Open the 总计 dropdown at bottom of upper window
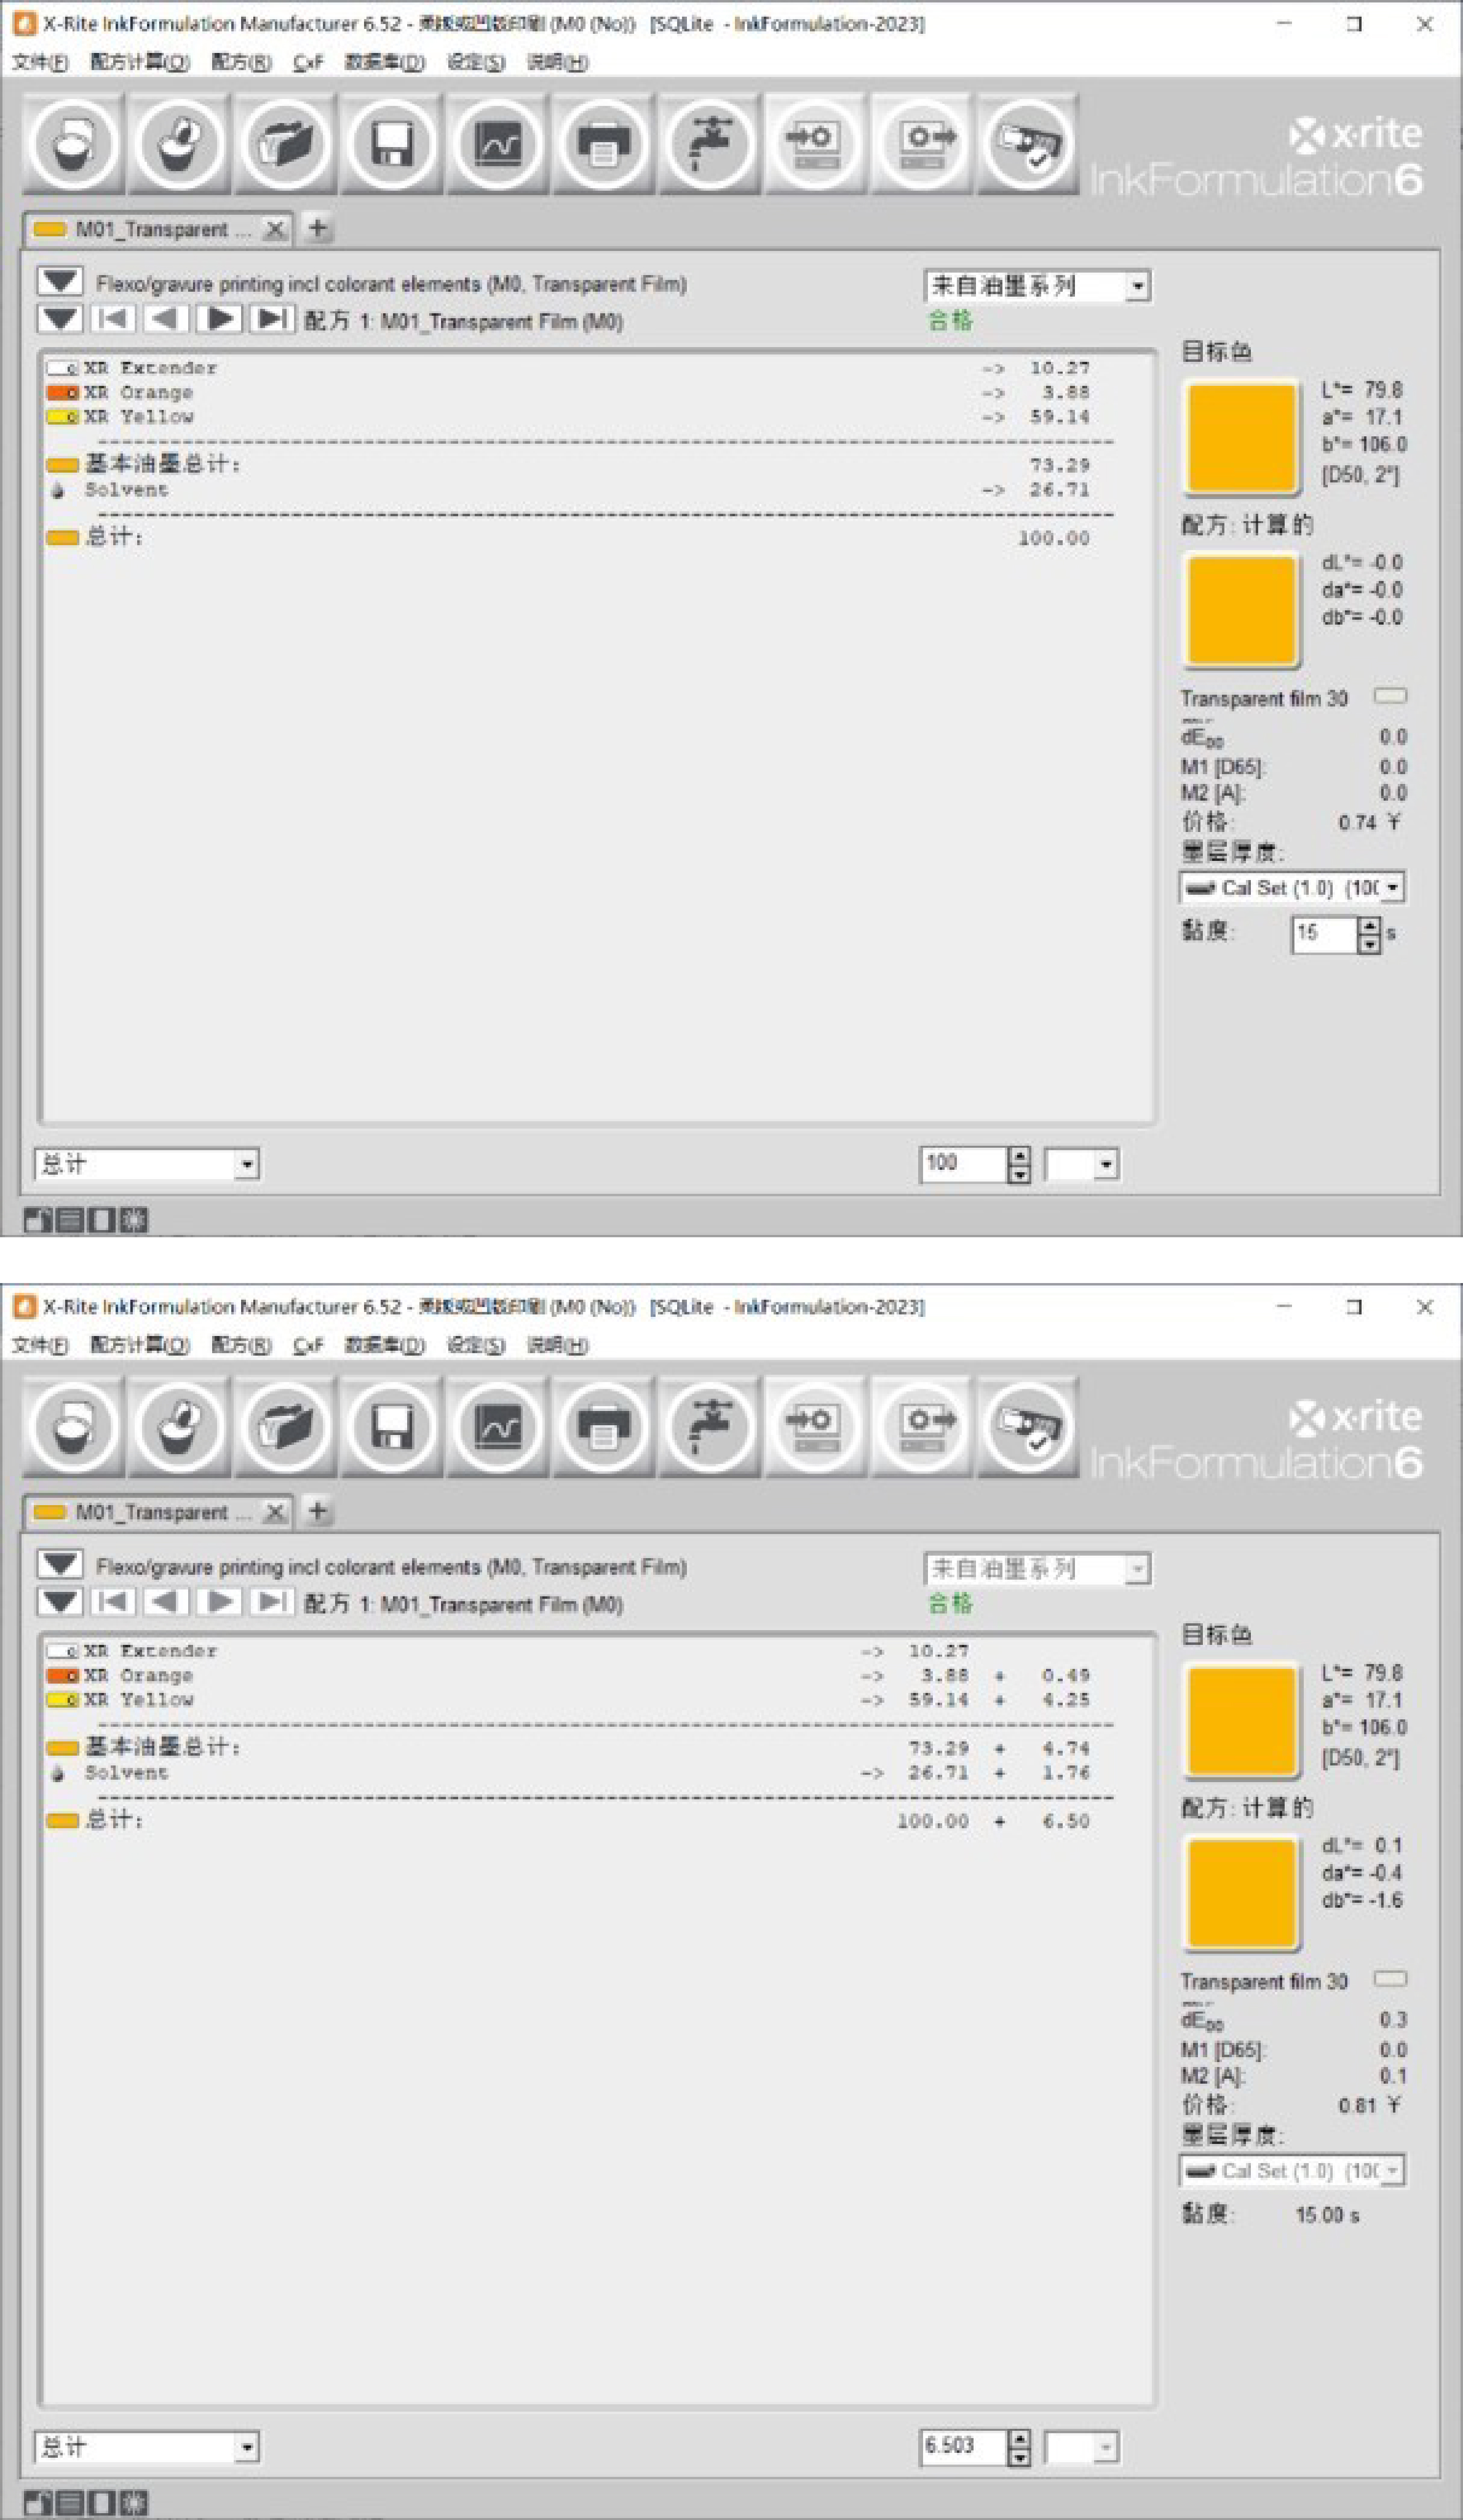 click(246, 1164)
